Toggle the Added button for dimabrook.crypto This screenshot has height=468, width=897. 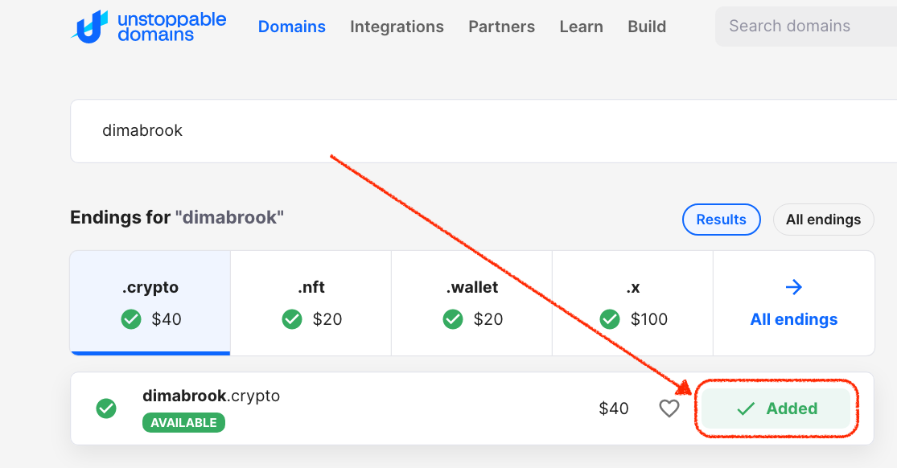point(776,408)
